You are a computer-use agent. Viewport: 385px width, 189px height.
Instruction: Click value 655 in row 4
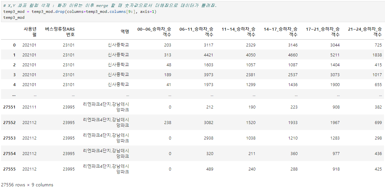pyautogui.click(x=378, y=85)
